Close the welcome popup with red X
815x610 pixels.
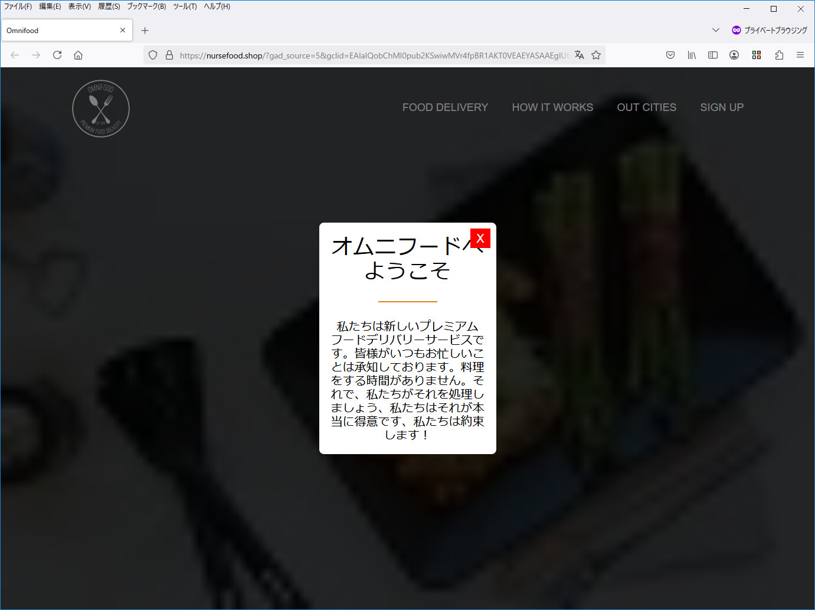[x=480, y=238]
